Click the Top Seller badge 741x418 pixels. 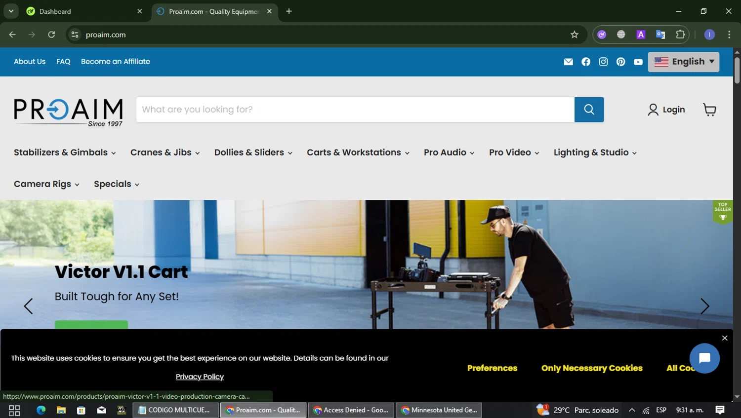point(723,212)
